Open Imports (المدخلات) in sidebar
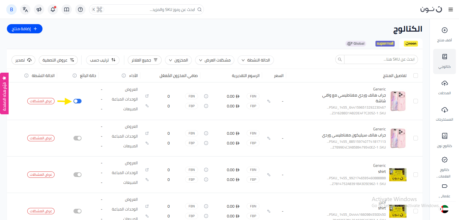 (444, 87)
